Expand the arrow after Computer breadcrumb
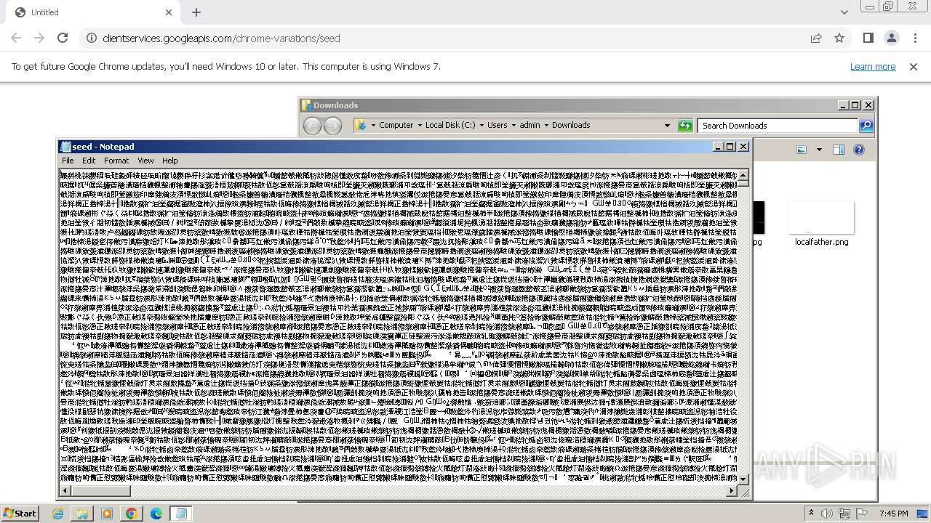 (420, 125)
